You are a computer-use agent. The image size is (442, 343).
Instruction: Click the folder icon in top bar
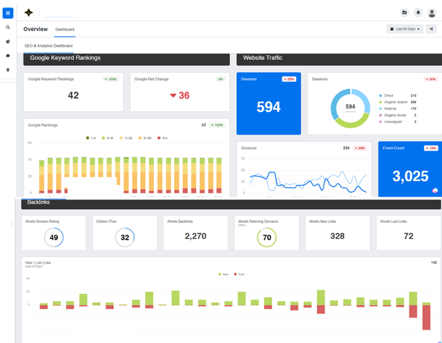click(405, 12)
